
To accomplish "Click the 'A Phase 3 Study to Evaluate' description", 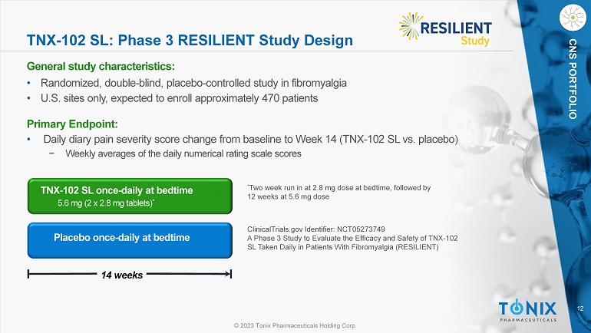I will click(352, 242).
